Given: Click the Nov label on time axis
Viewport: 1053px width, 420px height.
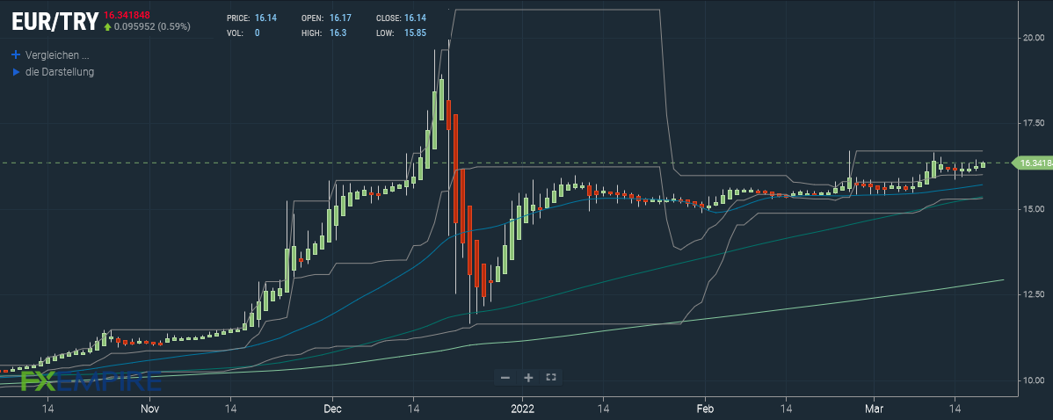Looking at the screenshot, I should [149, 408].
